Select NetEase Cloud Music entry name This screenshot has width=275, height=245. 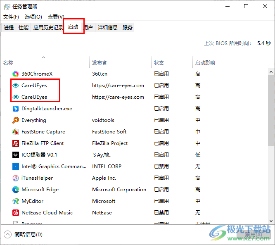[47, 213]
